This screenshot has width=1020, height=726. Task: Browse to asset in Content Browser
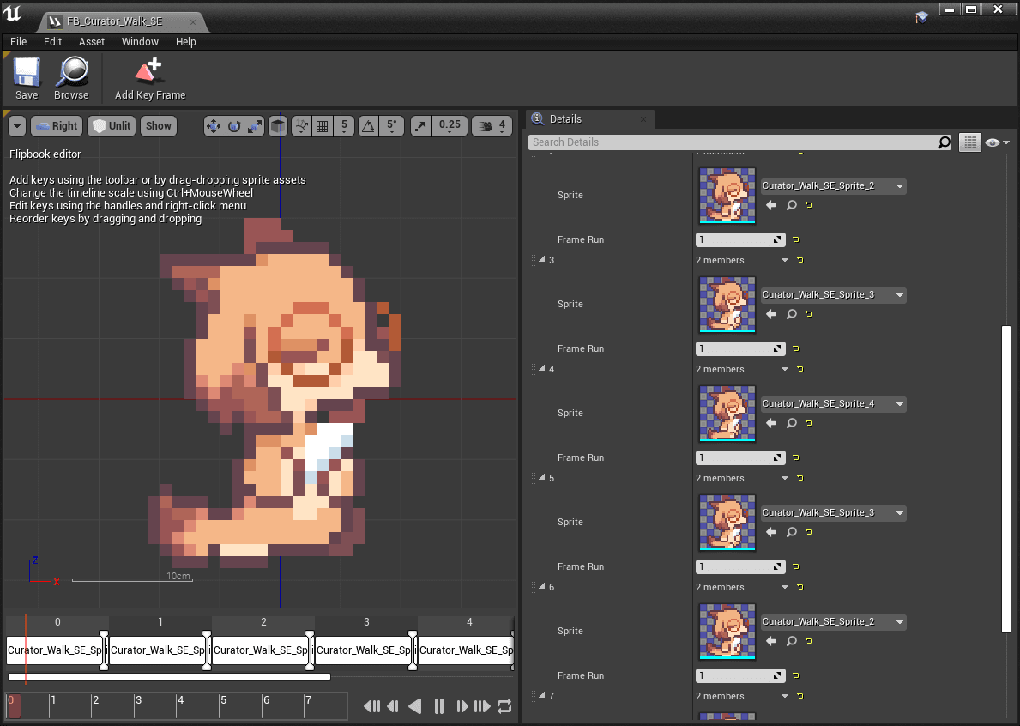(71, 78)
